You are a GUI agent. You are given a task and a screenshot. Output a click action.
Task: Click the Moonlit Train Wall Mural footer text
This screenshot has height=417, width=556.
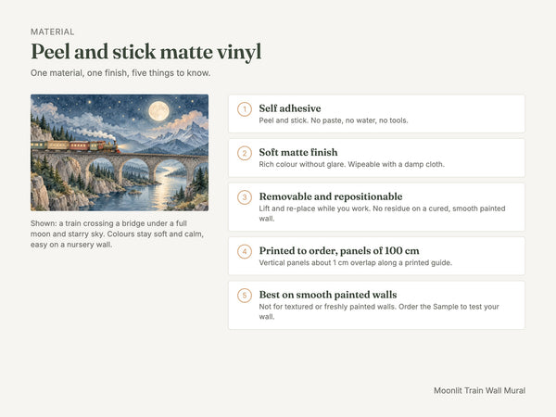479,390
